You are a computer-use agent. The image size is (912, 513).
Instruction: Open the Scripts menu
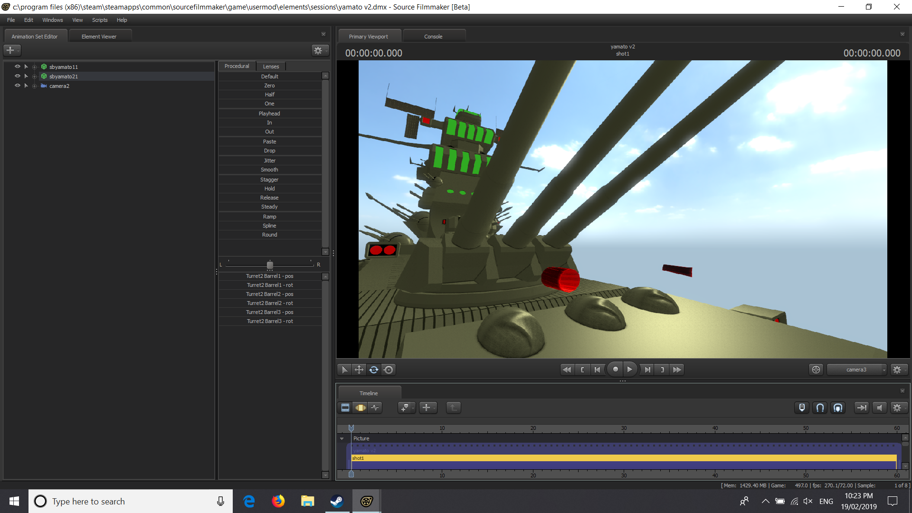click(x=100, y=20)
